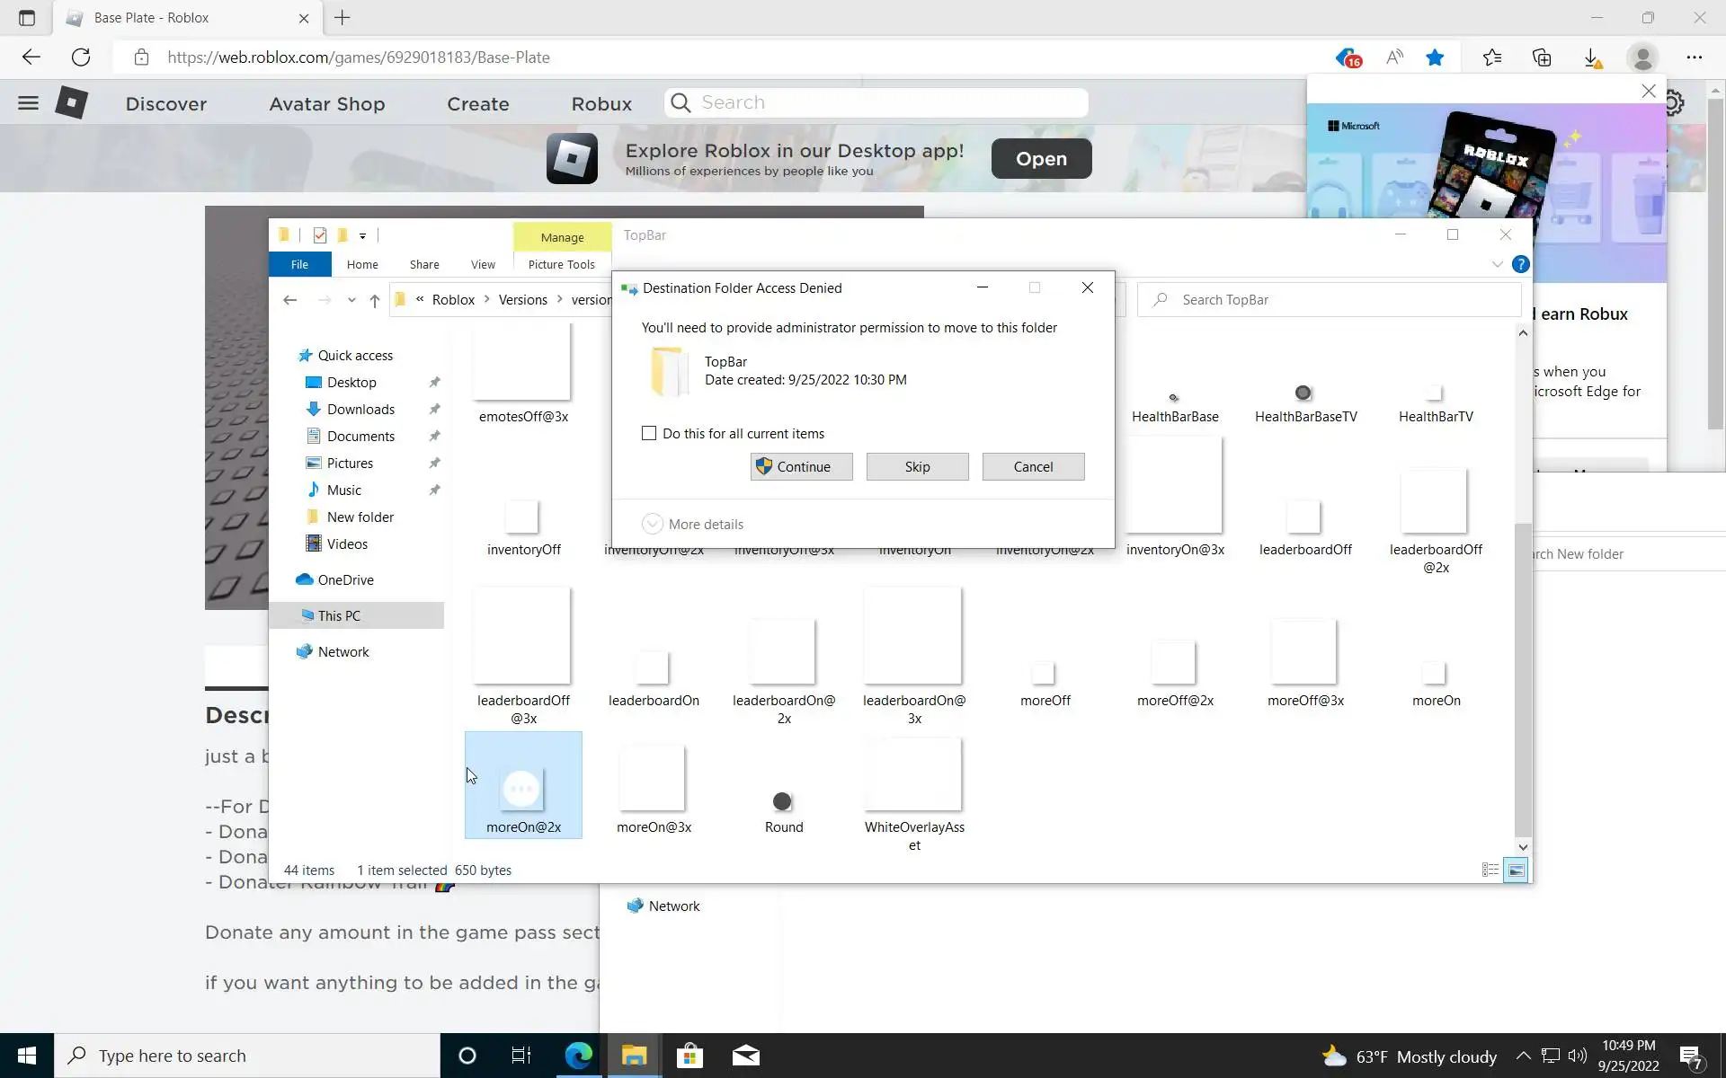Click the Edge Read Aloud icon
Screen dimensions: 1726x1078
click(x=1394, y=57)
